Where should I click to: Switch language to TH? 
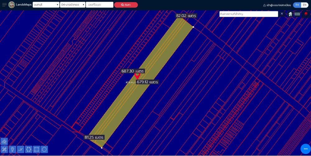coord(297,5)
